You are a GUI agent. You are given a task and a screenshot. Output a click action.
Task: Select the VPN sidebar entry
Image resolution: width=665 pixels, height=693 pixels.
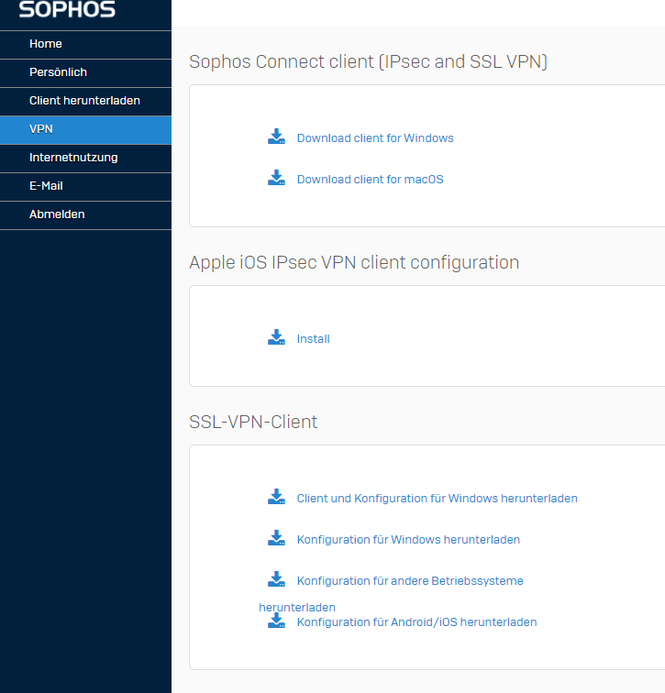(41, 129)
